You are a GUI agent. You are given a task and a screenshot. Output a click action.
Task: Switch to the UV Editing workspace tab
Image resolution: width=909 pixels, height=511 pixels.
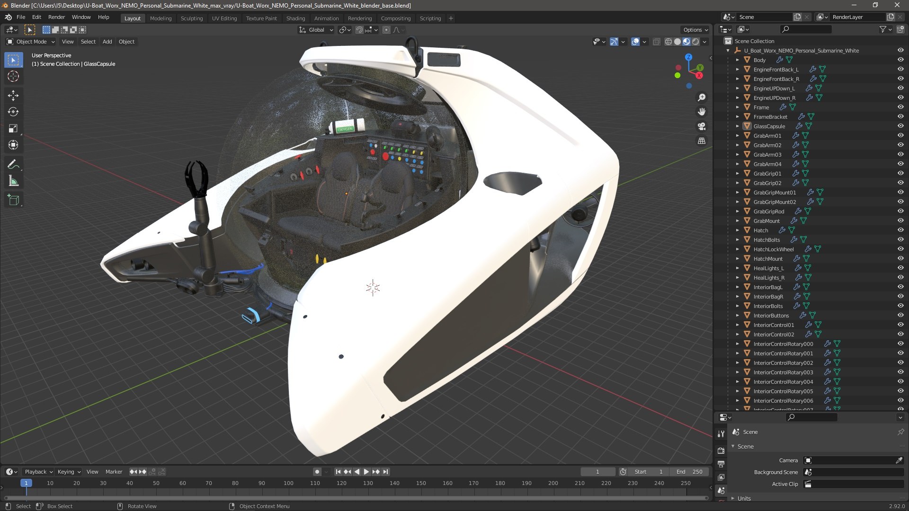pos(224,18)
